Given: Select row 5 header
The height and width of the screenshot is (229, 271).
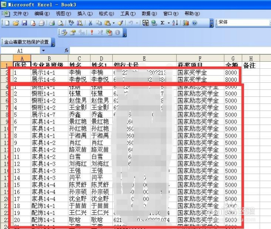Looking at the screenshot, I should click(7, 94).
